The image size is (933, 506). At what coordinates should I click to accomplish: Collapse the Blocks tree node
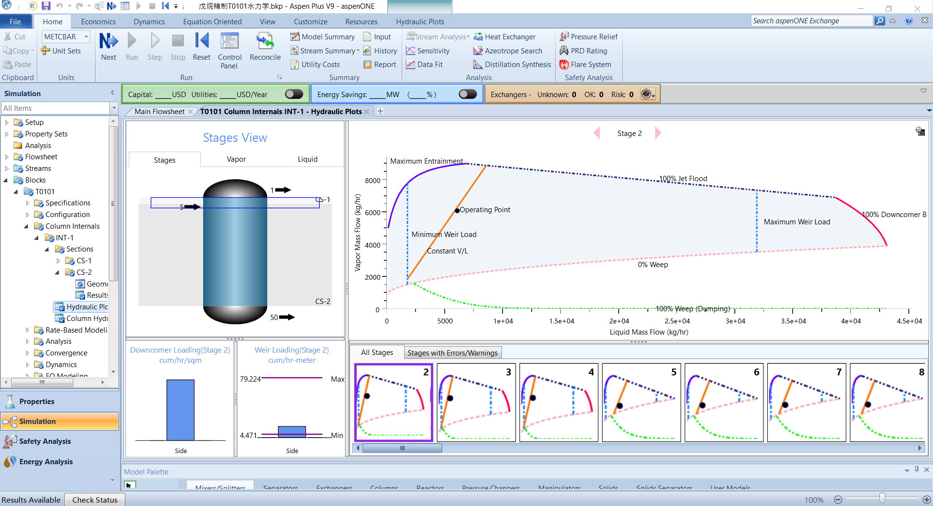[7, 180]
